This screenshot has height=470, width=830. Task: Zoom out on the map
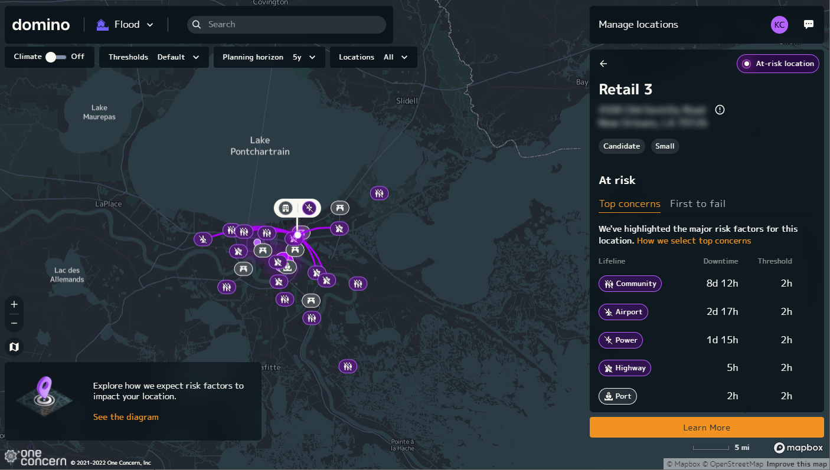click(x=14, y=323)
